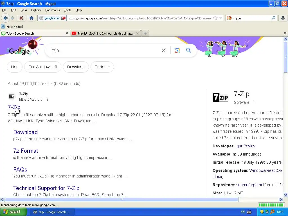Image resolution: width=288 pixels, height=216 pixels.
Task: Open the Bookmarks menu
Action: (52, 10)
